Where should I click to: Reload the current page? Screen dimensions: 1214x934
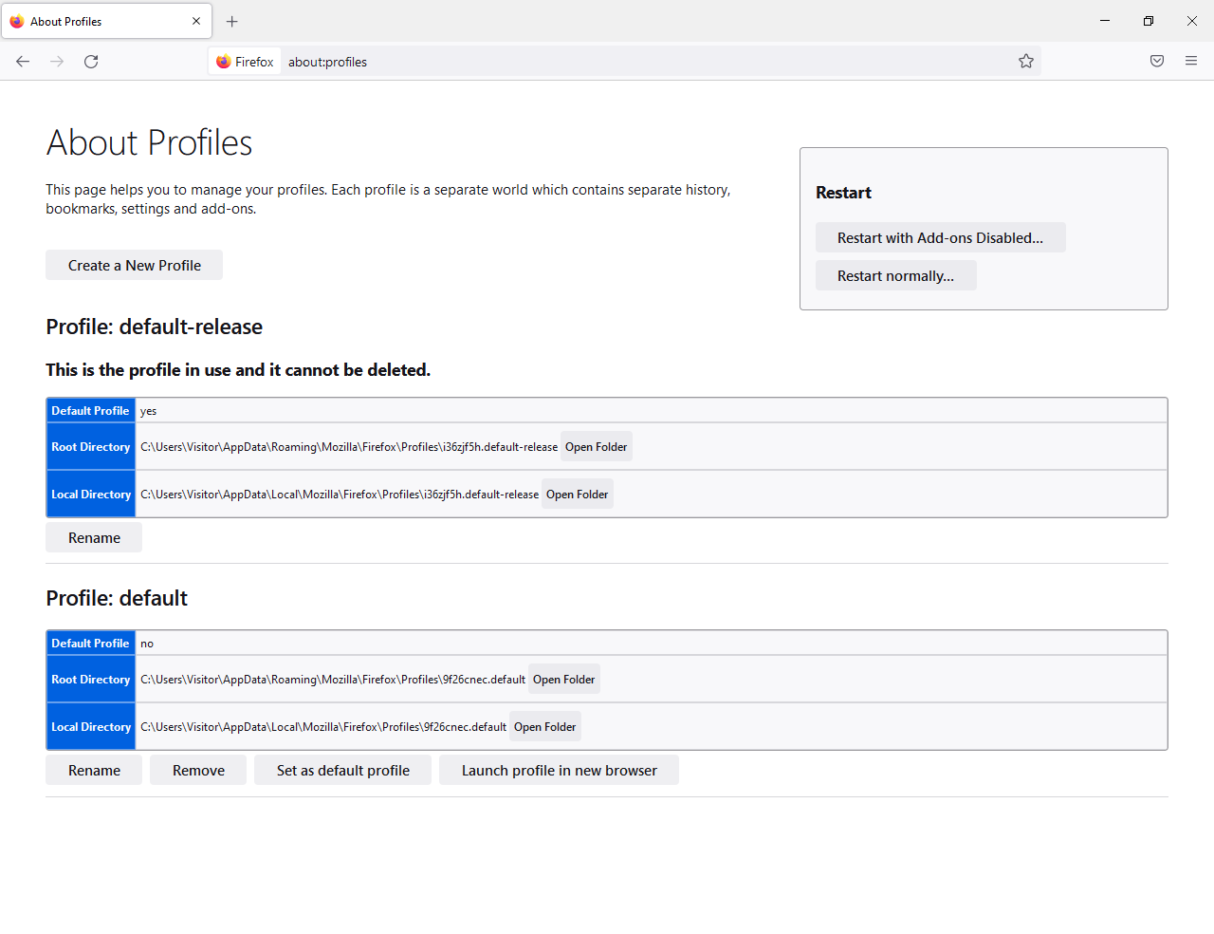(91, 62)
